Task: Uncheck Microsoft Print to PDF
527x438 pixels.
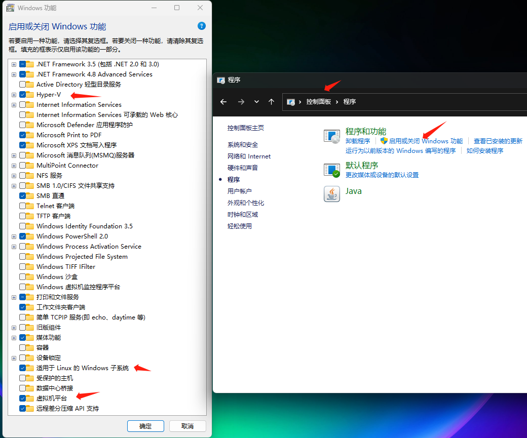Action: pyautogui.click(x=22, y=135)
